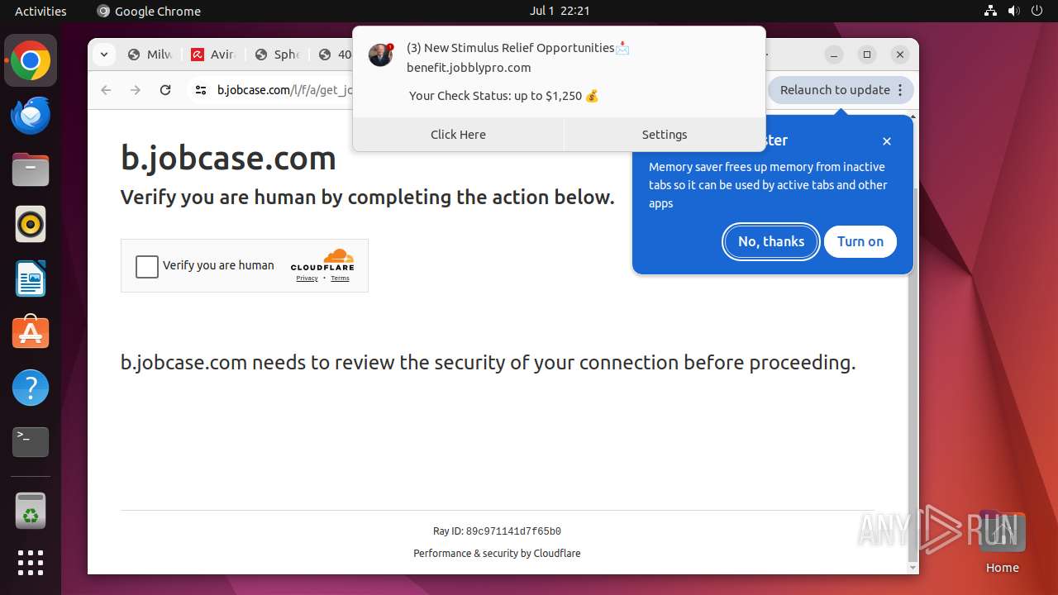Image resolution: width=1058 pixels, height=595 pixels.
Task: Open the network status icon
Action: [x=990, y=11]
